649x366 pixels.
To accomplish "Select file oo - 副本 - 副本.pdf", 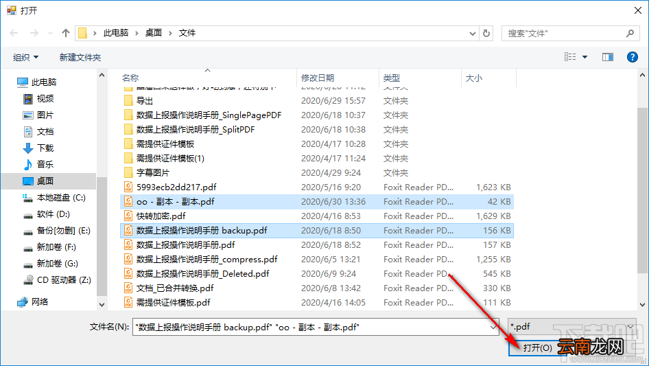I will [x=317, y=202].
